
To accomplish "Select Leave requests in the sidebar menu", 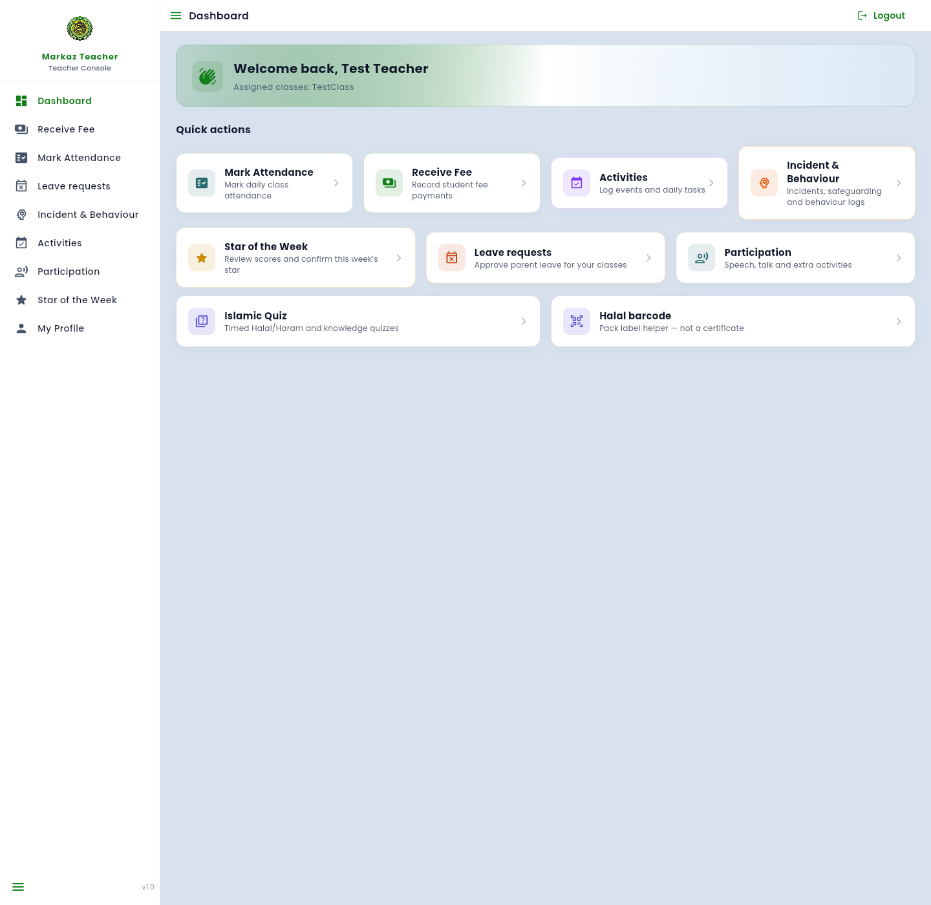I will (x=80, y=186).
